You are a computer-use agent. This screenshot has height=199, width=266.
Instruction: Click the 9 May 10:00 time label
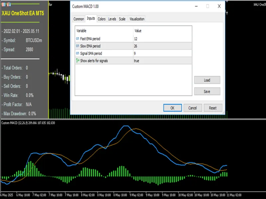[153, 195]
